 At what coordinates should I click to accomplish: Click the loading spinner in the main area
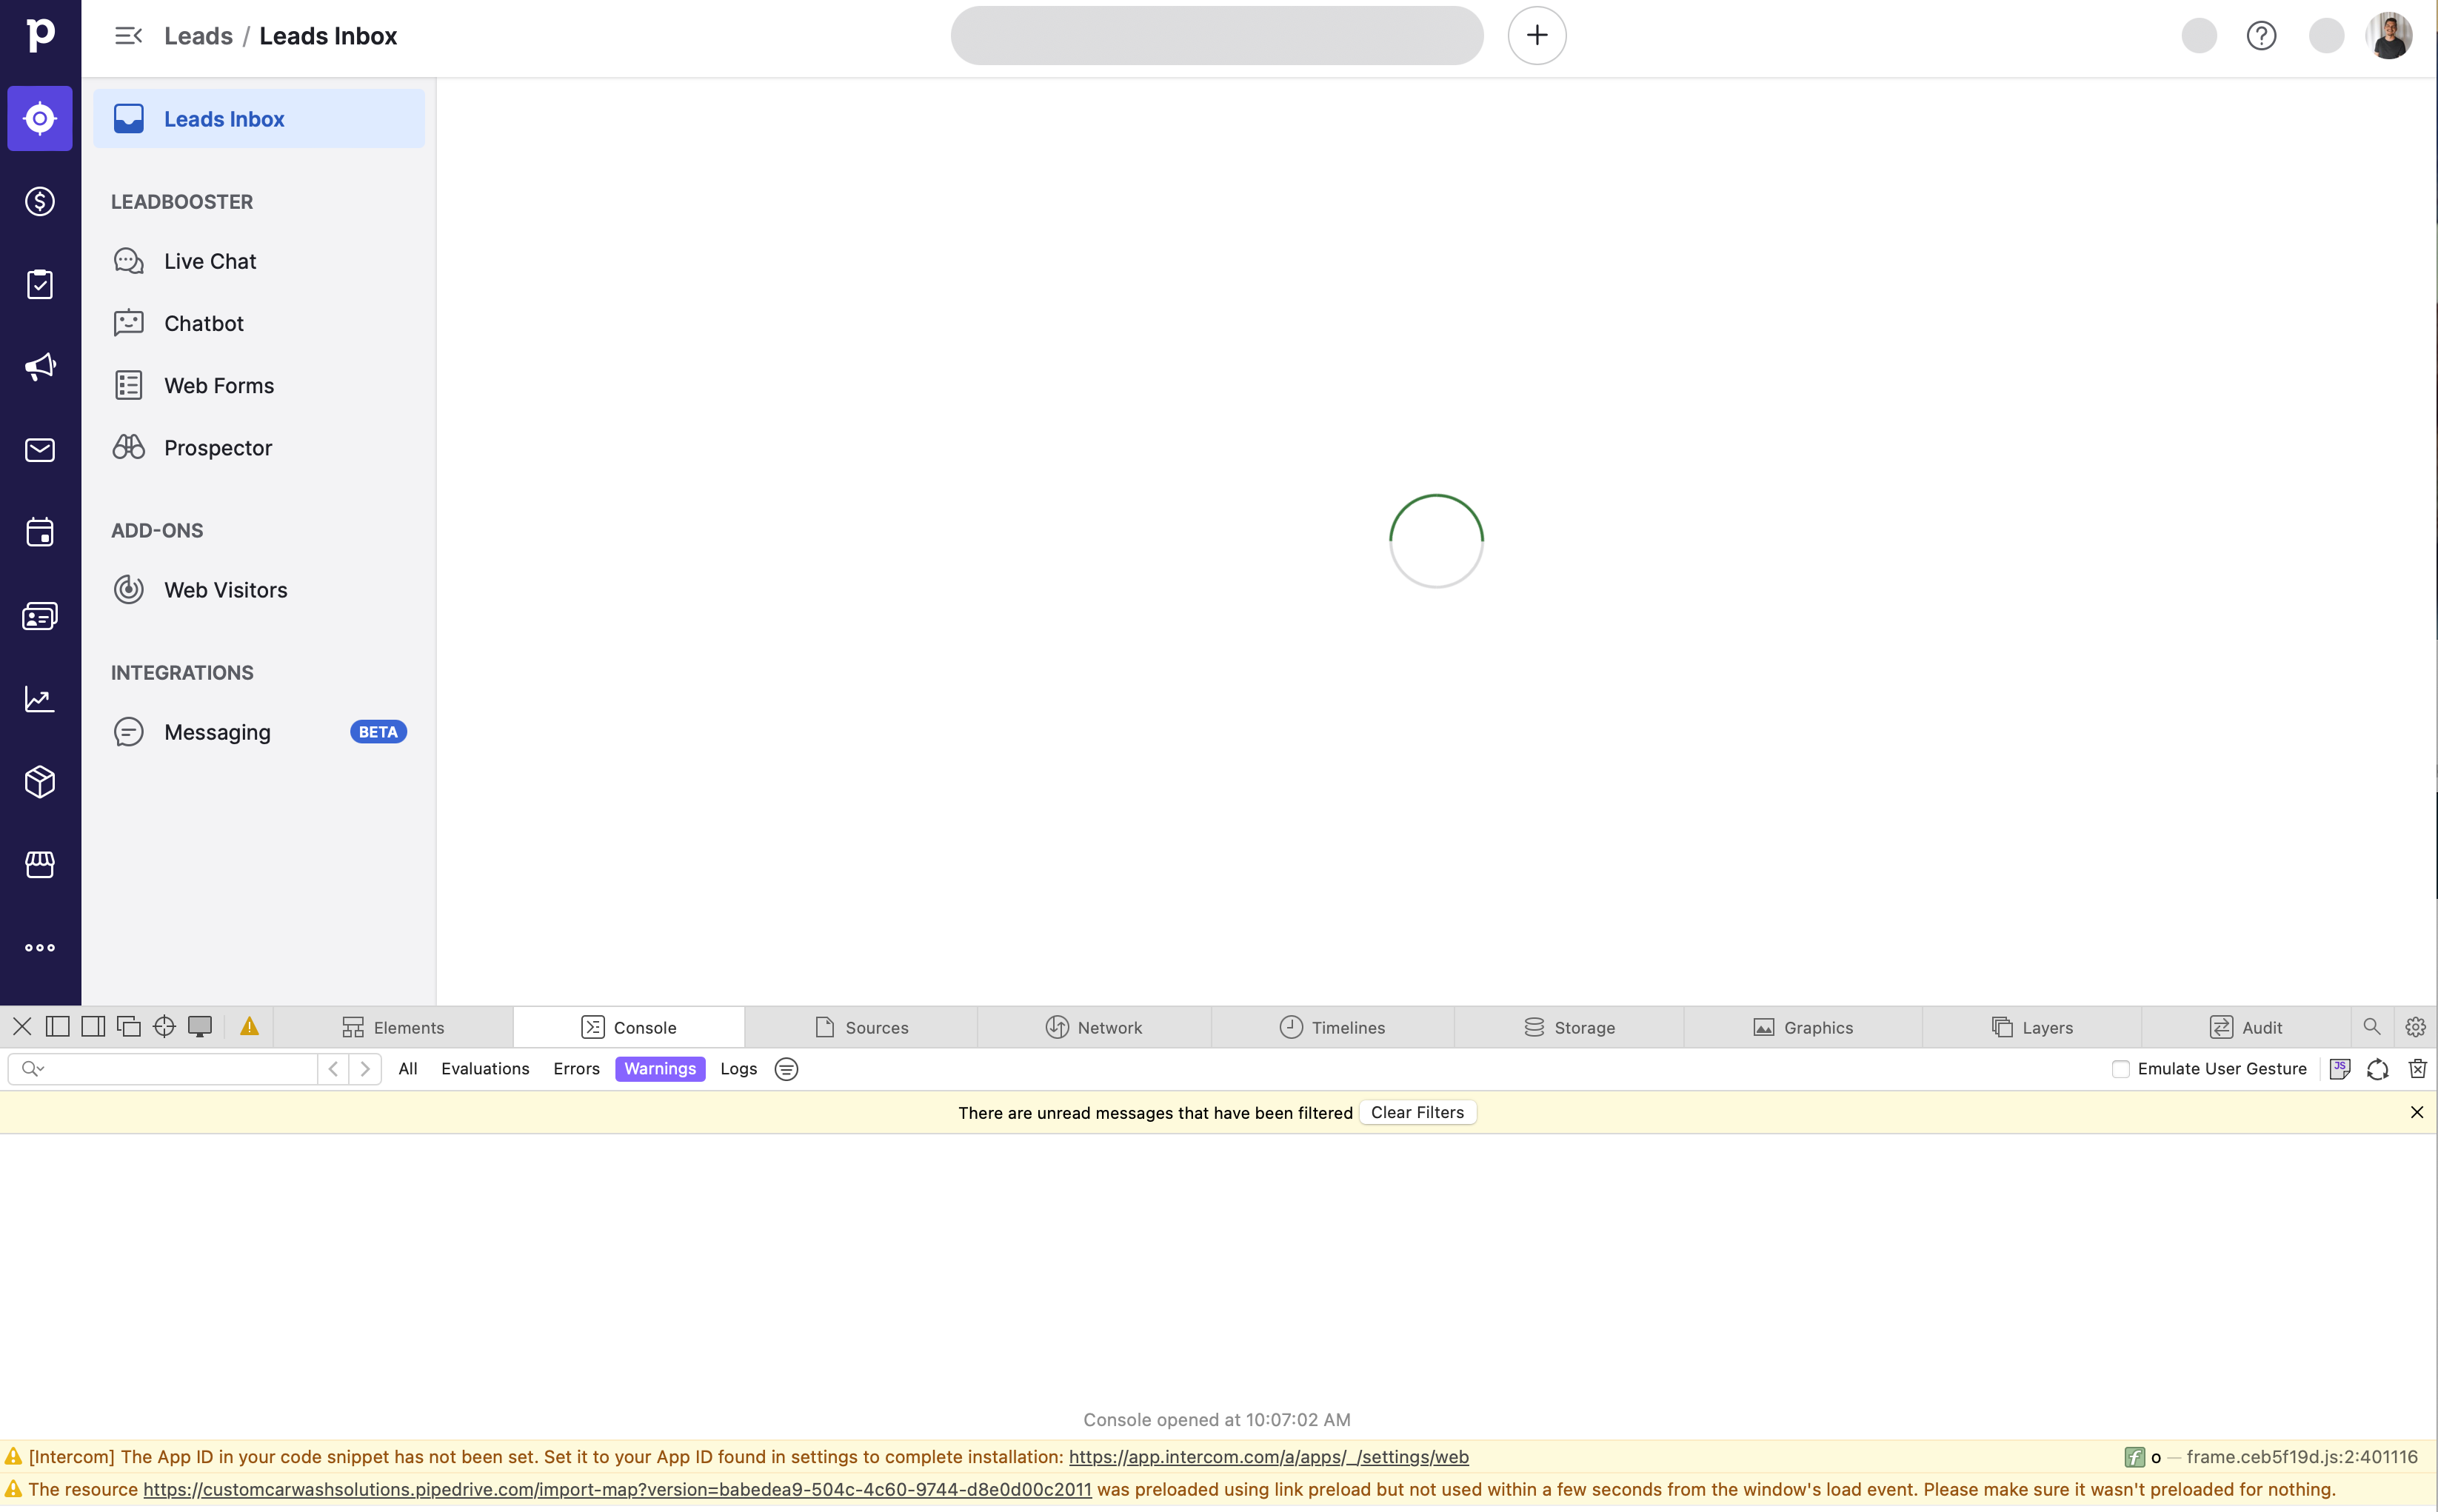[1435, 541]
